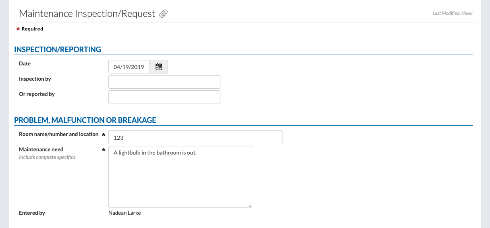The width and height of the screenshot is (490, 228).
Task: Click the name Nadean Larke
Action: (125, 213)
